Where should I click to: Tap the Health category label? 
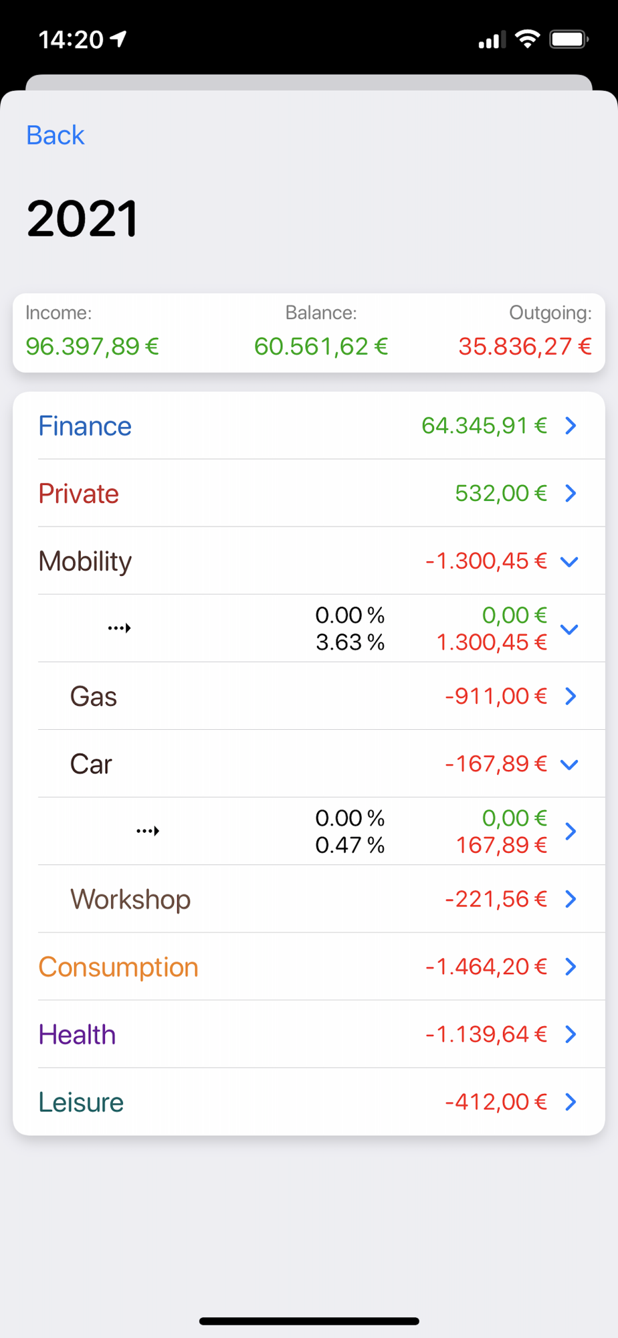point(77,1035)
